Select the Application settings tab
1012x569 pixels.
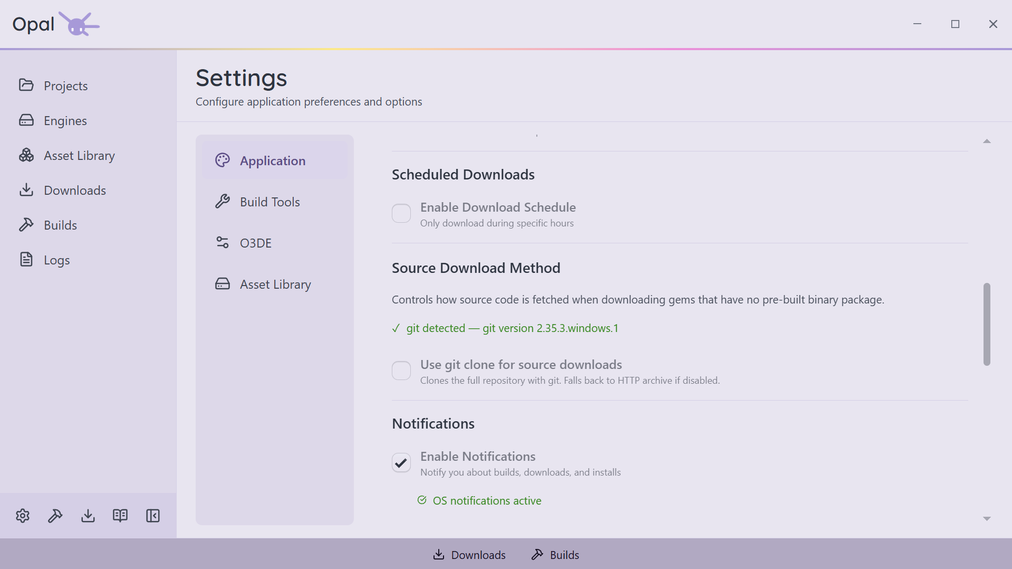pyautogui.click(x=274, y=160)
